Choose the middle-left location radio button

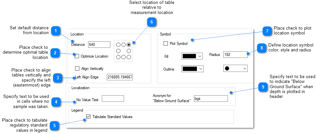(118, 51)
